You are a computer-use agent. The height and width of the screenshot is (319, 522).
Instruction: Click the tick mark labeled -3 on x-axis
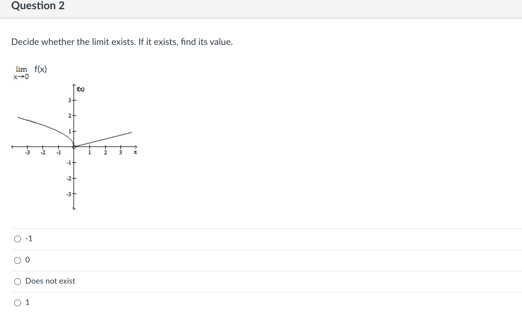point(27,152)
